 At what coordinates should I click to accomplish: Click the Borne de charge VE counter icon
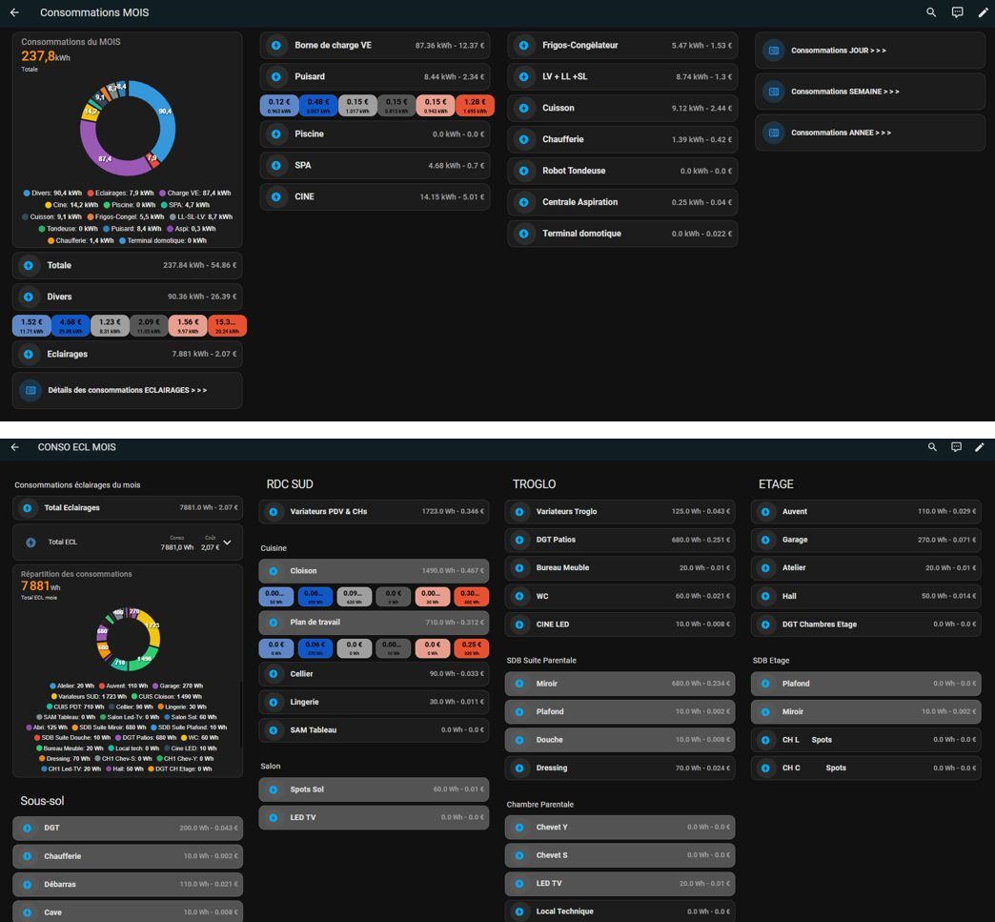pos(276,45)
